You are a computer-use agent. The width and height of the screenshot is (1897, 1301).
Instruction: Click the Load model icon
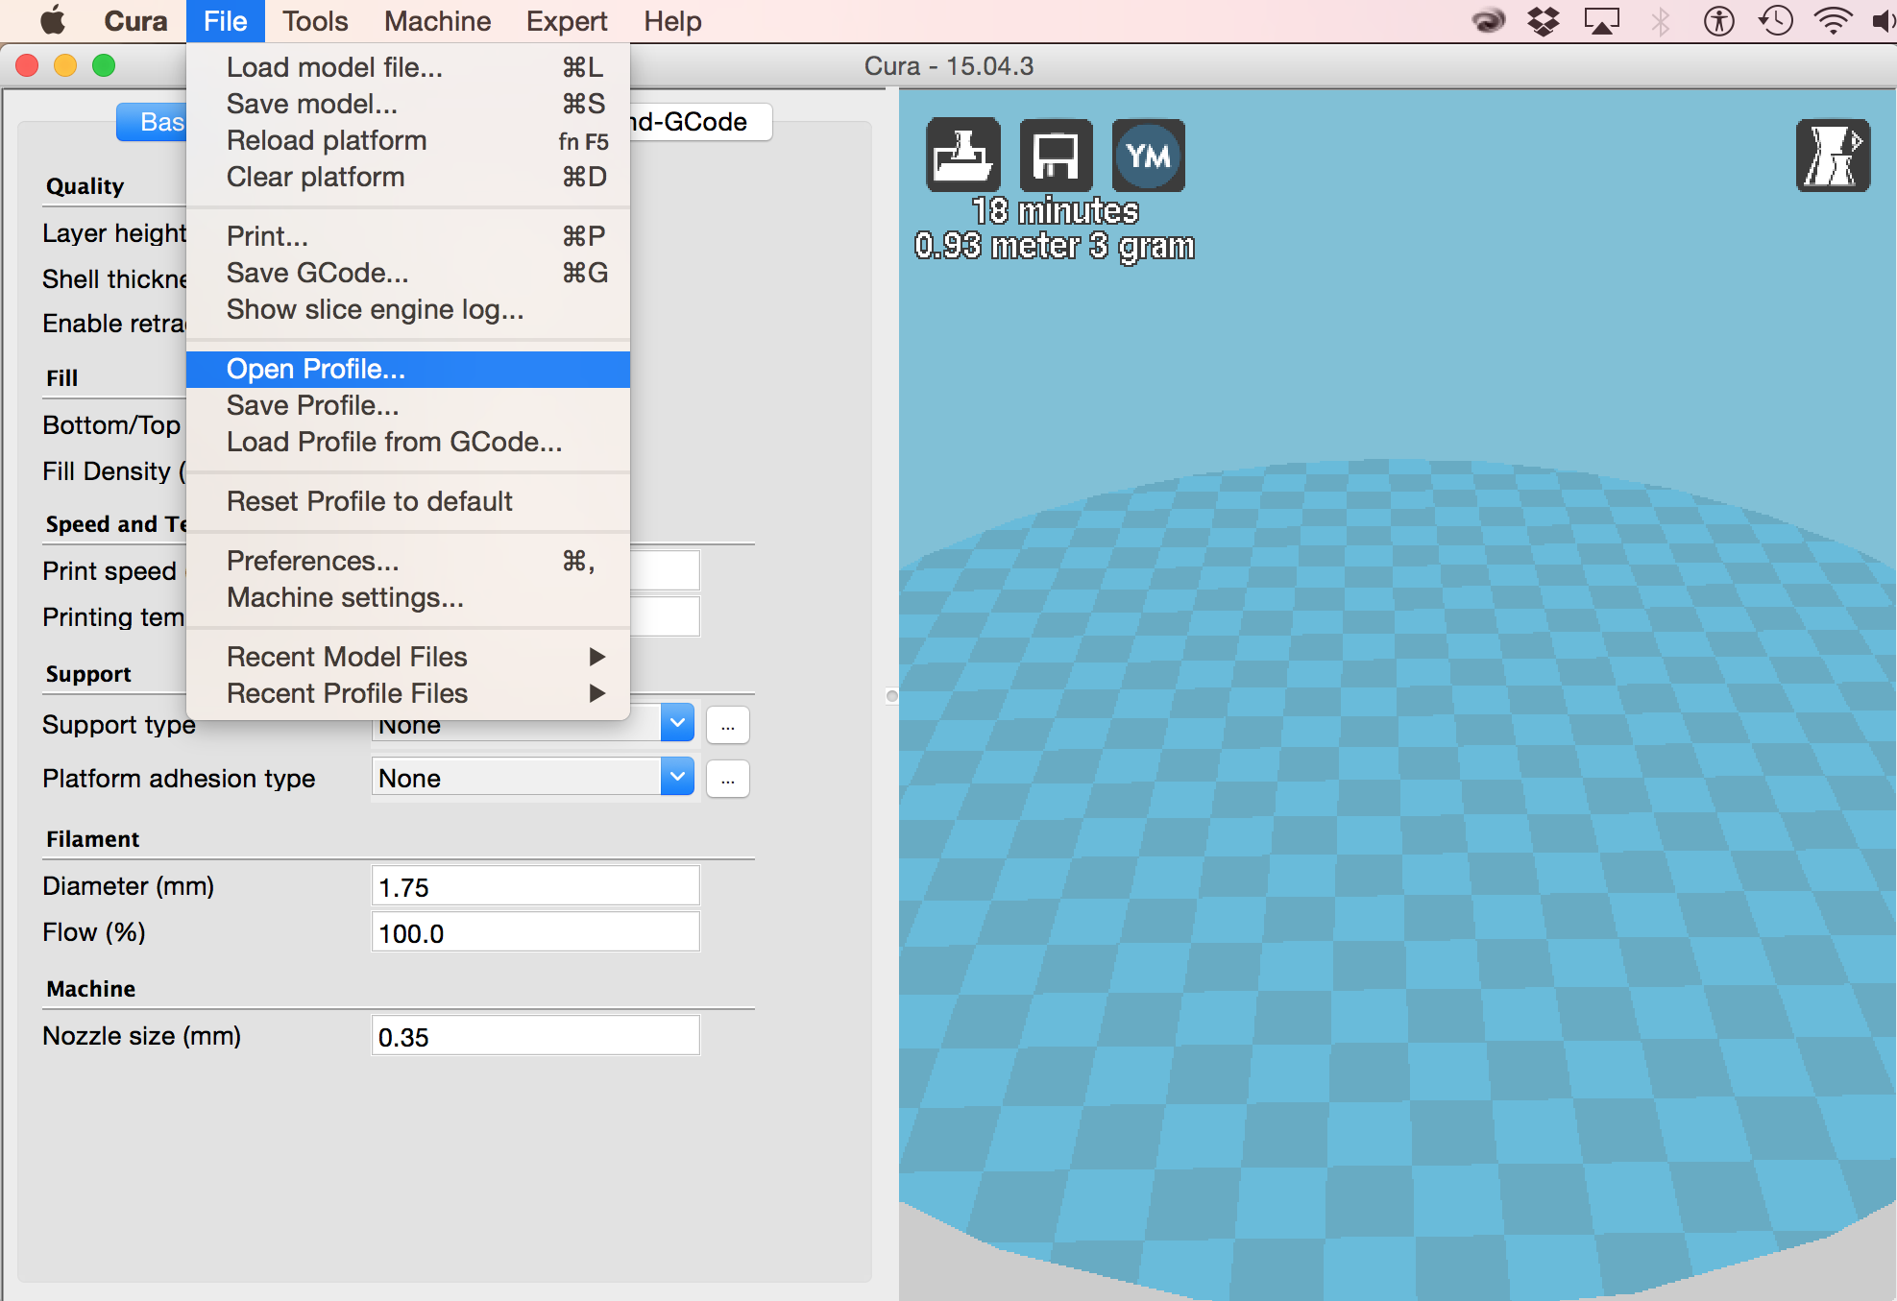pos(962,156)
